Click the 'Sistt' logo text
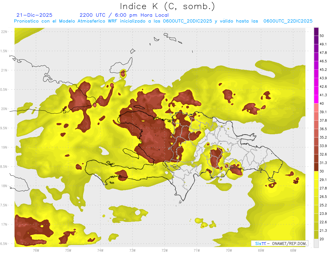Image resolution: width=329 pixels, height=254 pixels. (260, 243)
